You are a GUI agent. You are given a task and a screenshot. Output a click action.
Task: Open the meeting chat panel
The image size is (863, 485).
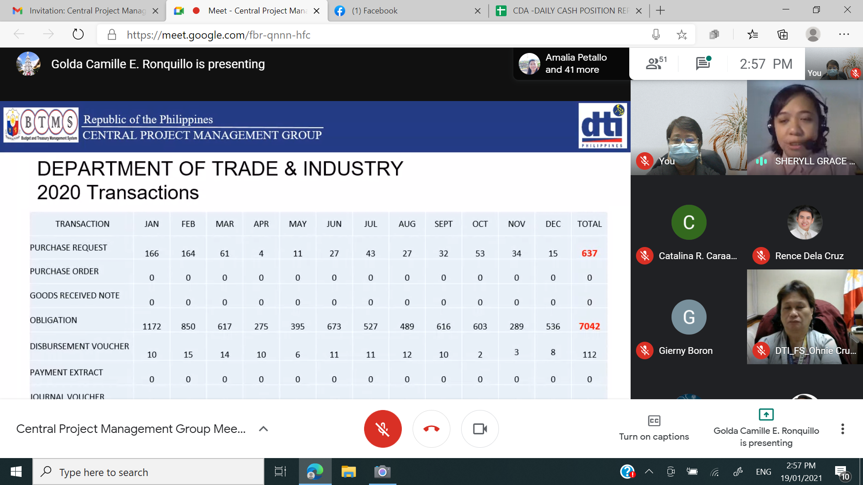[x=703, y=63]
